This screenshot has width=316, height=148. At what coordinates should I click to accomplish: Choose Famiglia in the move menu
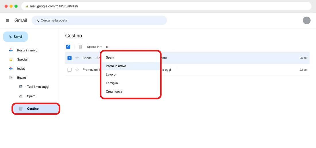130,83
